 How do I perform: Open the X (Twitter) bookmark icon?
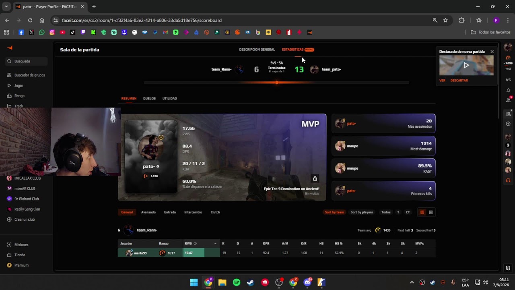[31, 32]
